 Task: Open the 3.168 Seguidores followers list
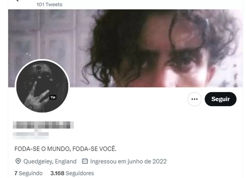click(x=72, y=173)
